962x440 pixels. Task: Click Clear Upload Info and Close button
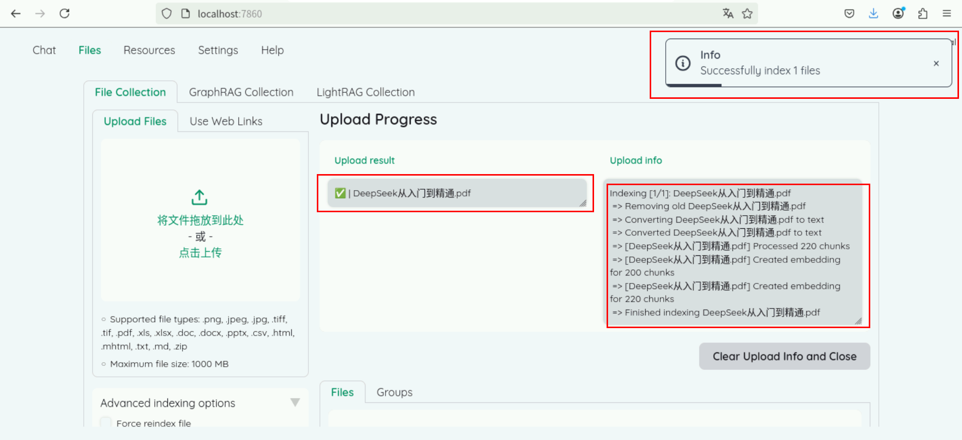tap(785, 356)
